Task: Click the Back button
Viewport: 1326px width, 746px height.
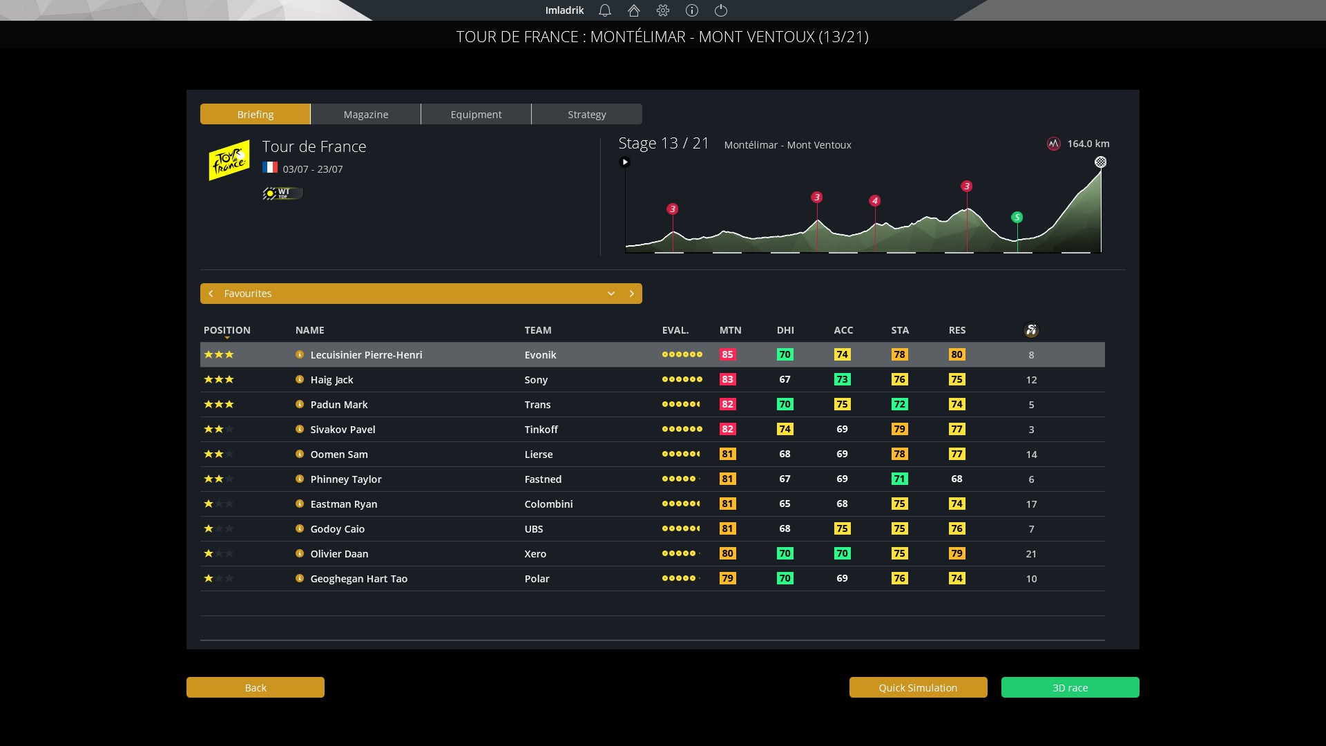Action: 256,687
